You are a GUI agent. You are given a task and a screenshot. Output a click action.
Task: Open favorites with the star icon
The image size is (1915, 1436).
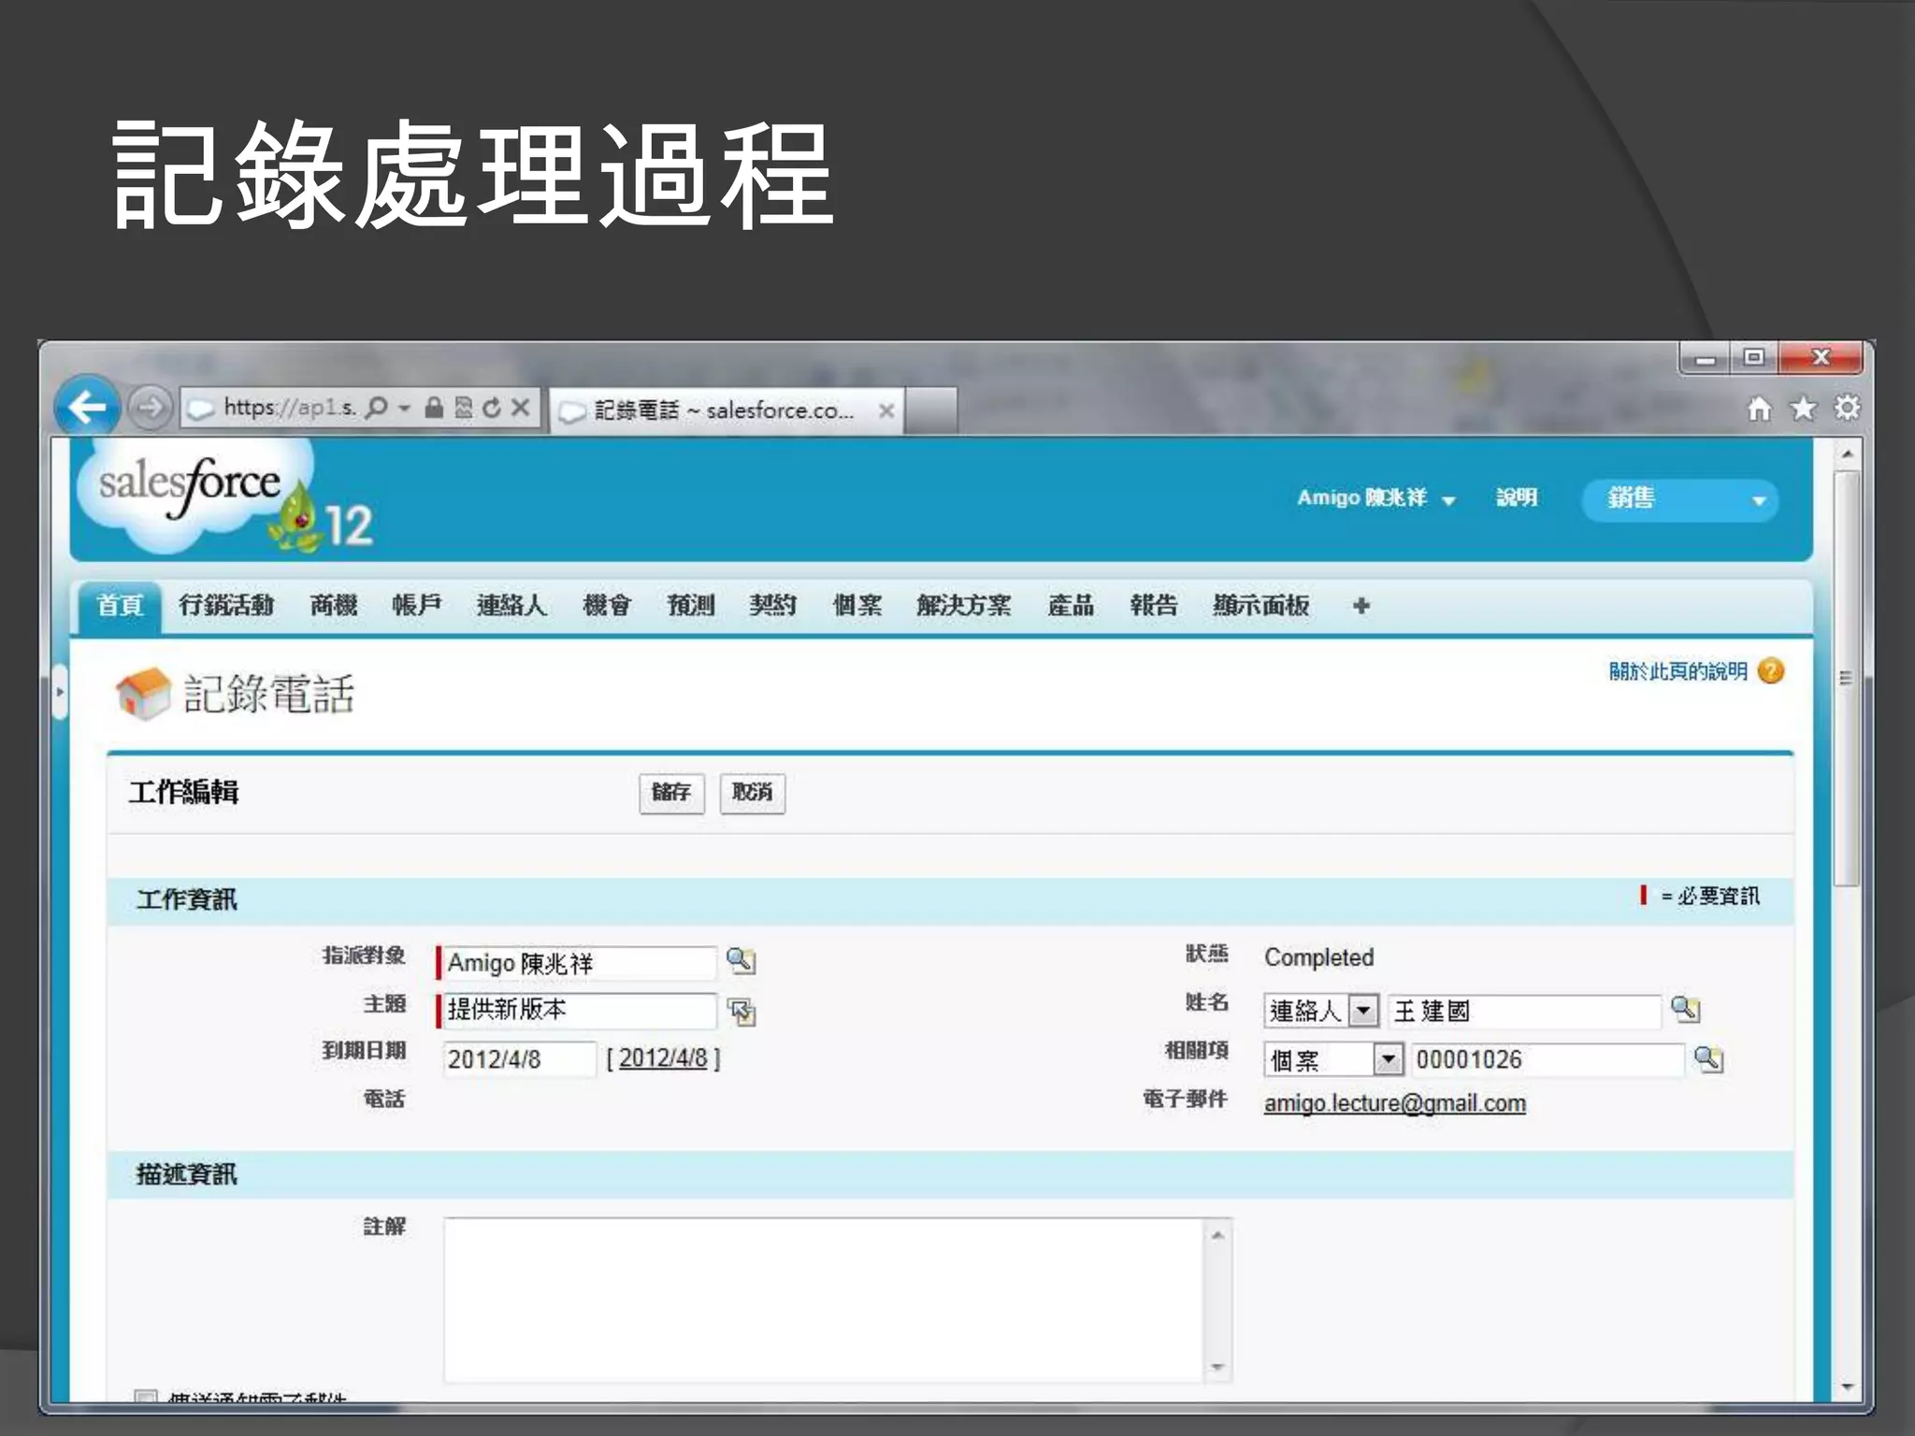tap(1803, 409)
